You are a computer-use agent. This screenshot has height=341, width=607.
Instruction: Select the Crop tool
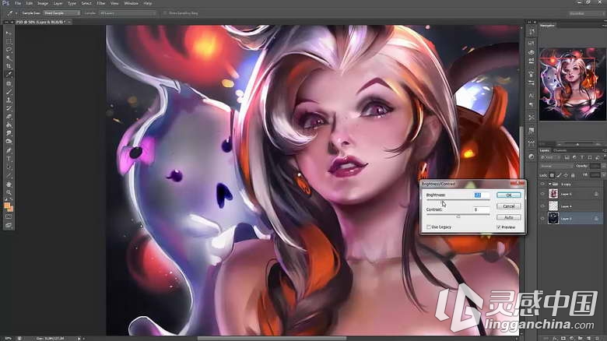click(9, 66)
